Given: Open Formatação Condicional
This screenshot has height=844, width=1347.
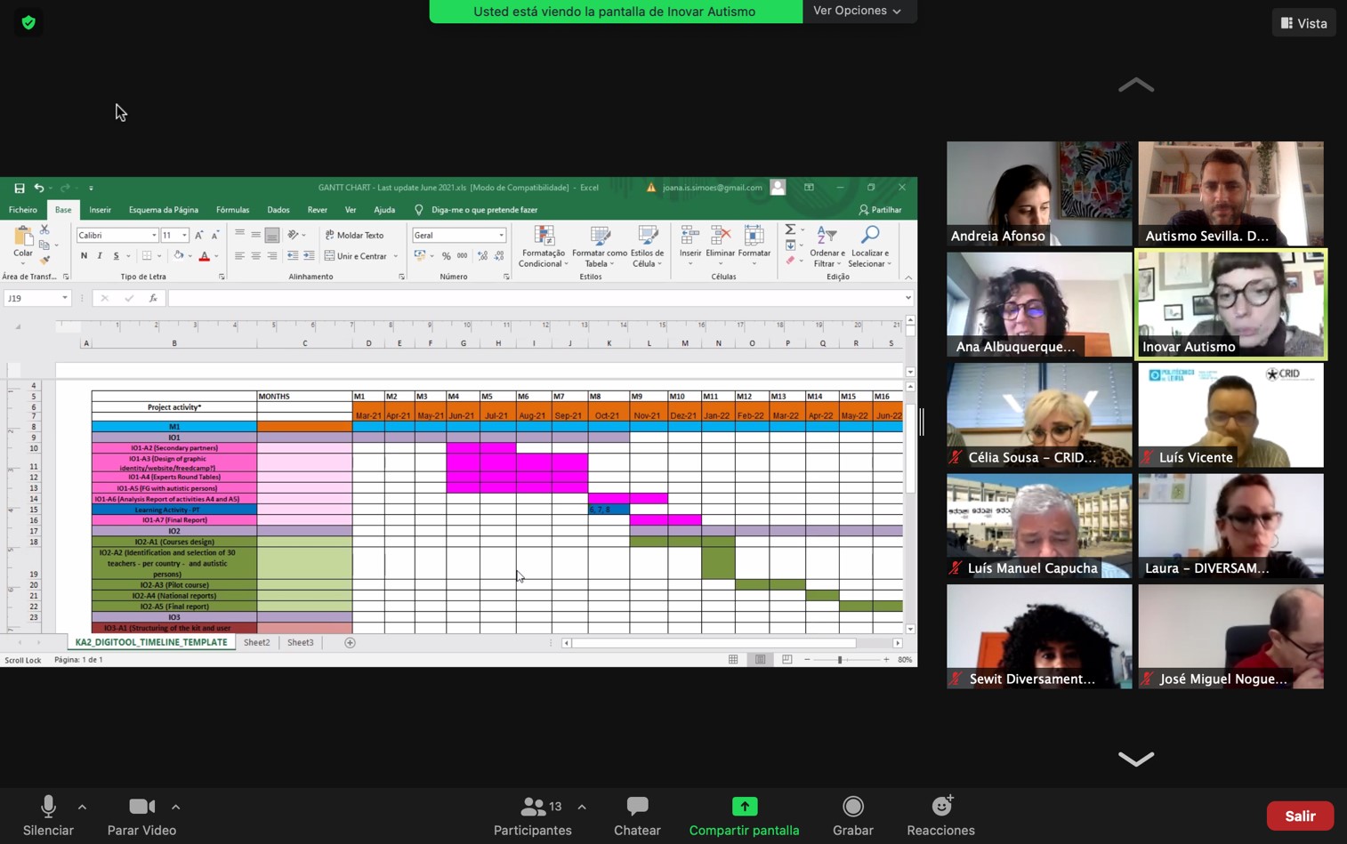Looking at the screenshot, I should click(543, 246).
